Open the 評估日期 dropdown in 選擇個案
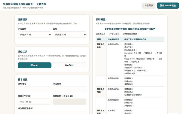 [x=34, y=34]
